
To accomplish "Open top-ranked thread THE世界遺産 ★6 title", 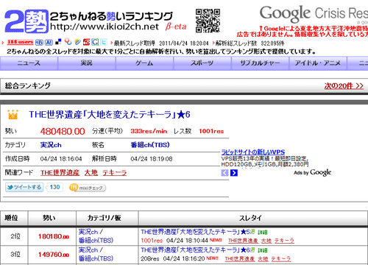I will pos(110,114).
